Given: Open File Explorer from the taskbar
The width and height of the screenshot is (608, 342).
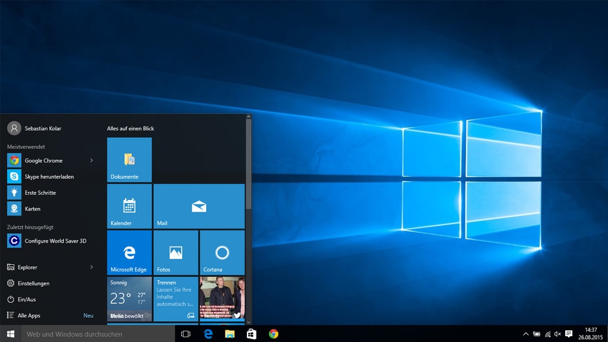Looking at the screenshot, I should click(x=230, y=334).
